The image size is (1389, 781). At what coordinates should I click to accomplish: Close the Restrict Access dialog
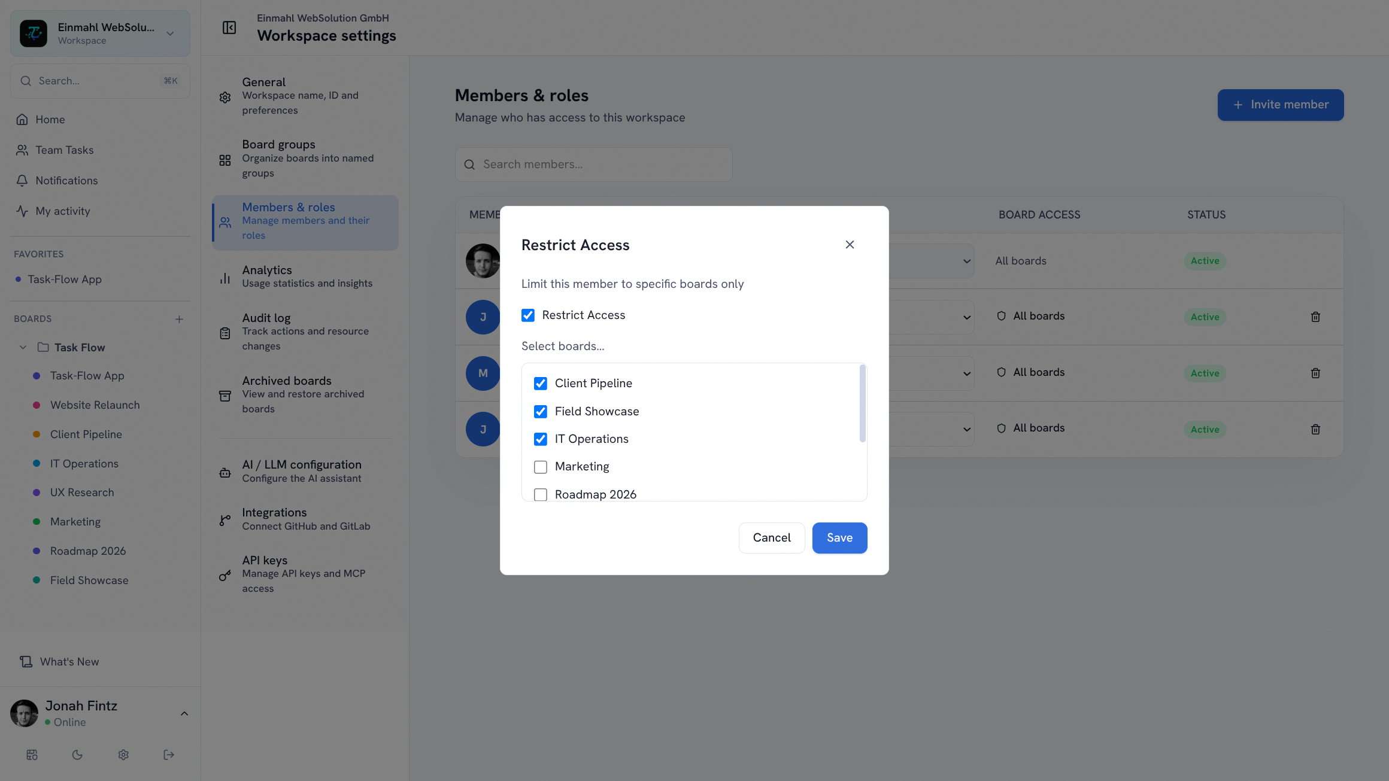850,244
